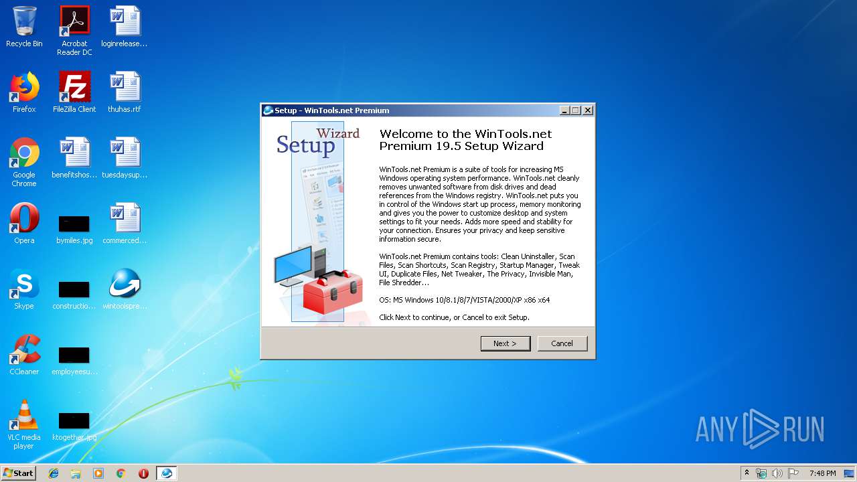Screen dimensions: 857x482
Task: Open Internet Explorer from taskbar
Action: 54,473
